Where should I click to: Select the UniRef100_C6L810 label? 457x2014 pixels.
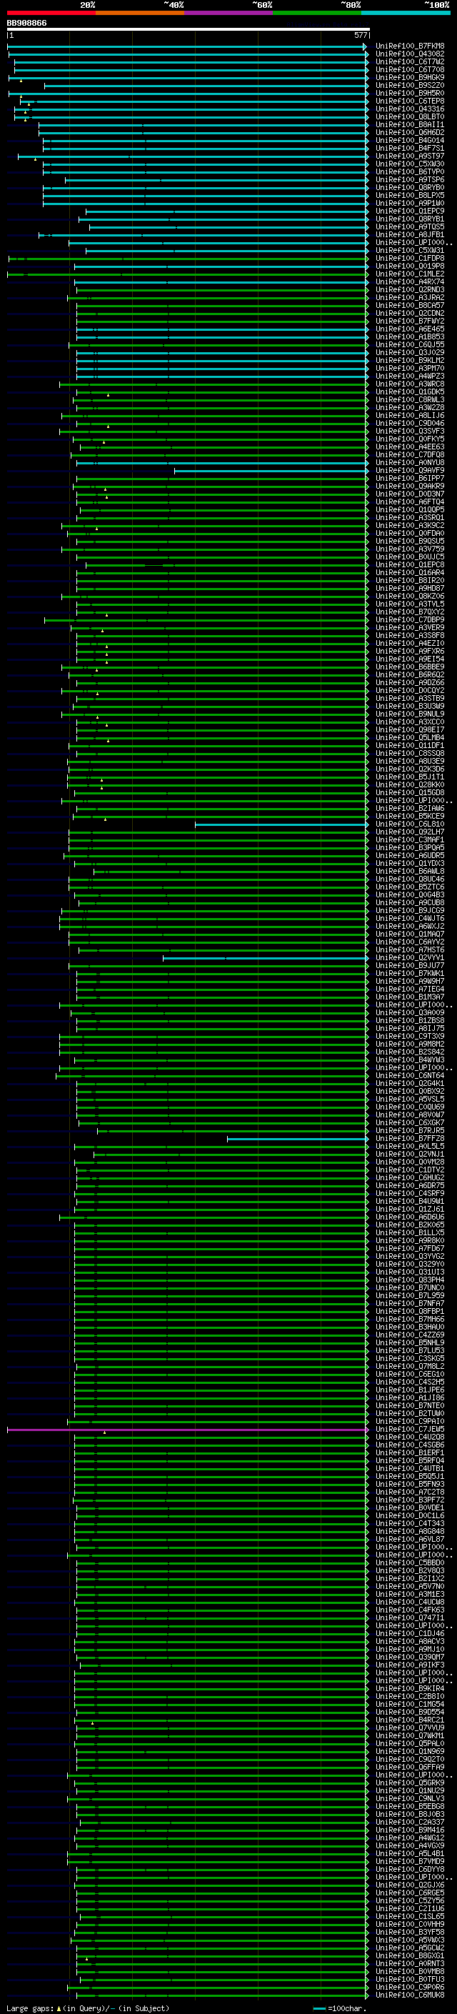pos(410,824)
